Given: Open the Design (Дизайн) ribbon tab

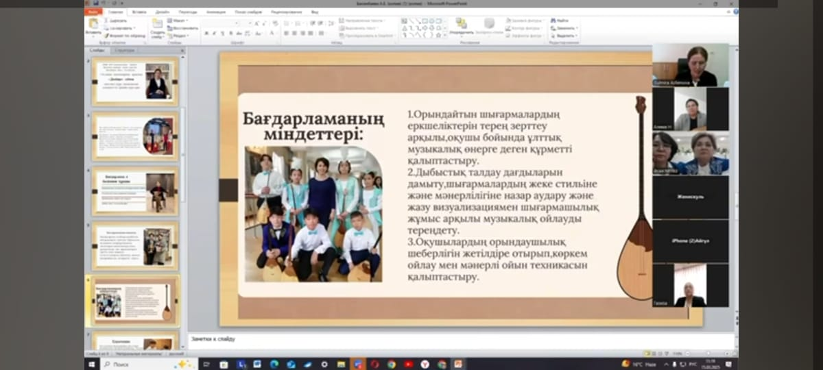Looking at the screenshot, I should click(x=163, y=12).
